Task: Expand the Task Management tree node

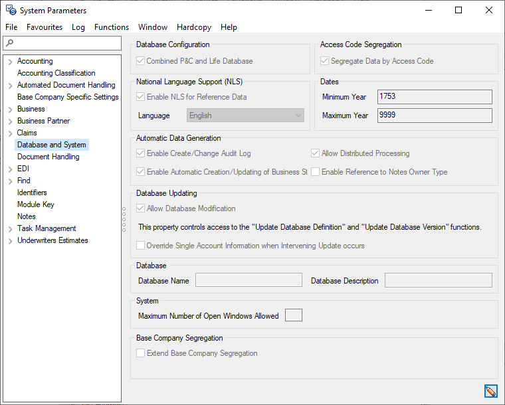Action: [10, 229]
